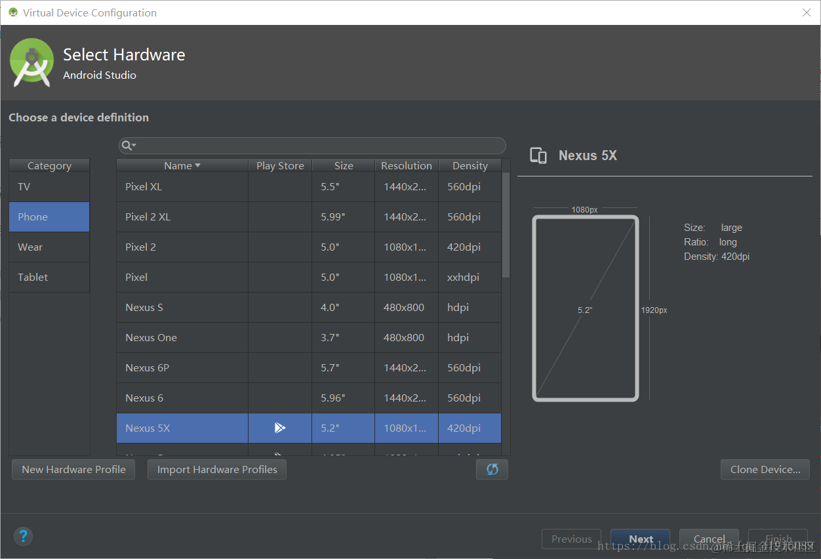The image size is (821, 559).
Task: Click the device list vertical scrollbar
Action: coord(506,224)
